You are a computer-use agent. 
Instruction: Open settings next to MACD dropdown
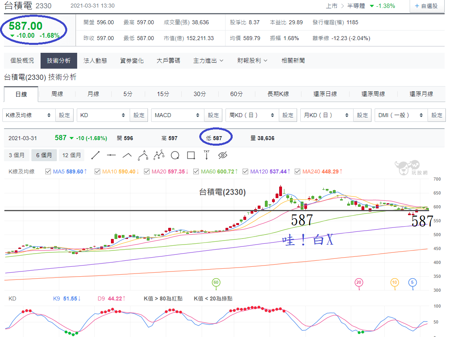click(214, 115)
